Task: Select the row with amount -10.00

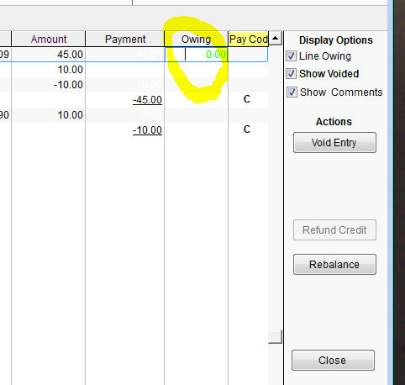Action: [134, 85]
